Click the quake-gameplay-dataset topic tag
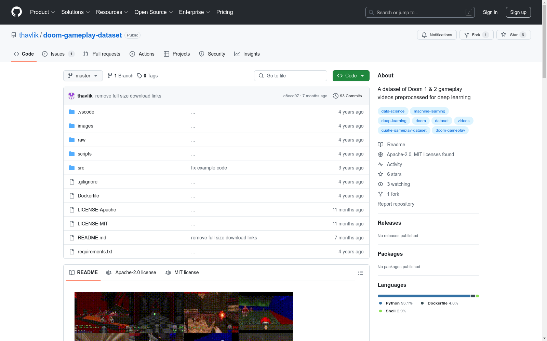 click(404, 130)
